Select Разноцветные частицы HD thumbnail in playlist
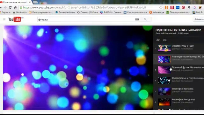204x115 pixels. (164, 59)
